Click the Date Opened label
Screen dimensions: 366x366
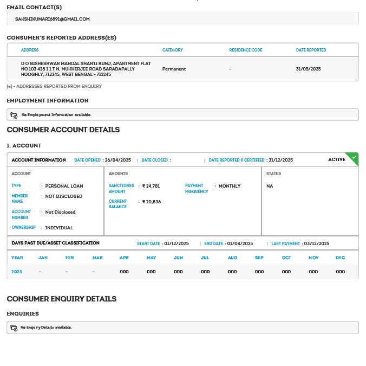[x=88, y=160]
